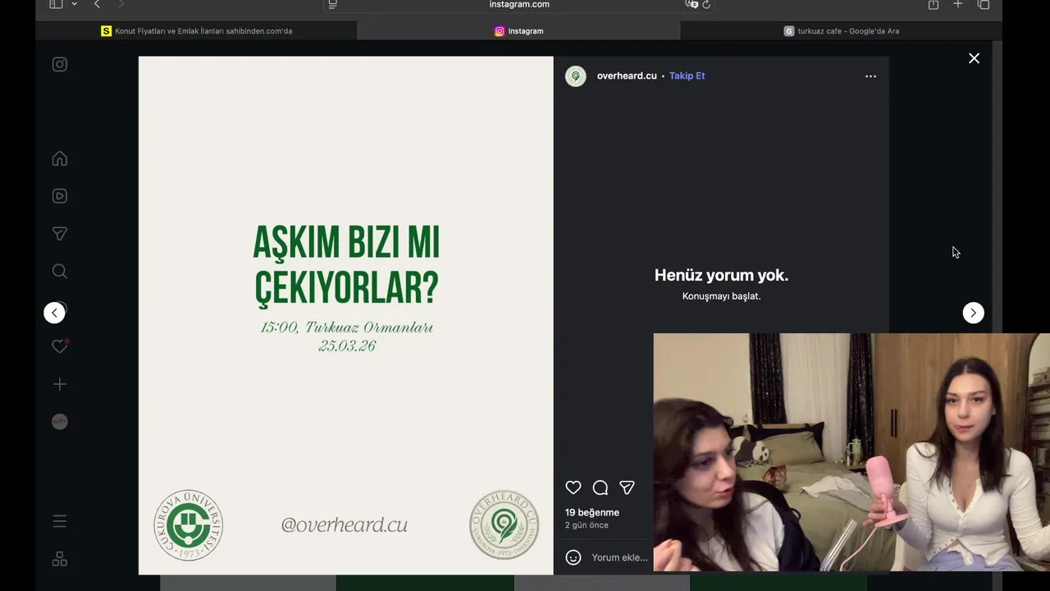The image size is (1050, 591).
Task: Switch to sahibinden.com Konut Fiyatları tab
Action: click(196, 31)
